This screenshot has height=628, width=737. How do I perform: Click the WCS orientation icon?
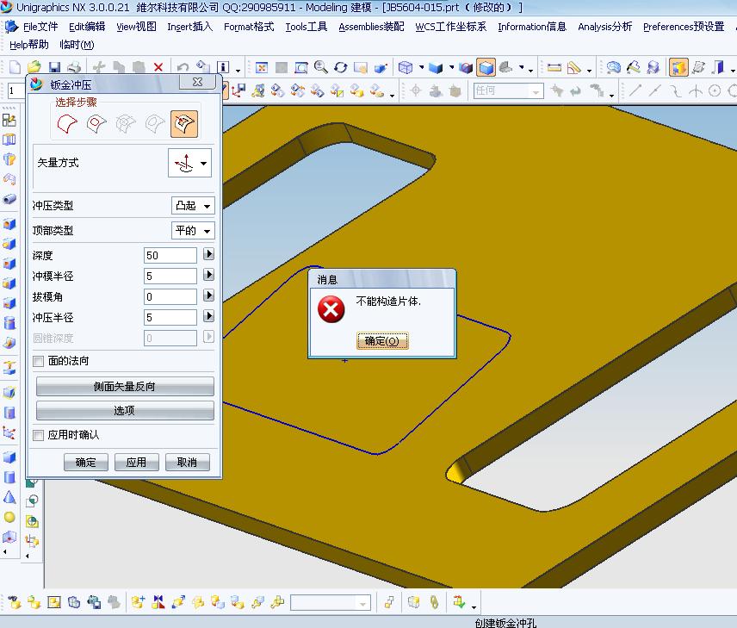pos(239,90)
